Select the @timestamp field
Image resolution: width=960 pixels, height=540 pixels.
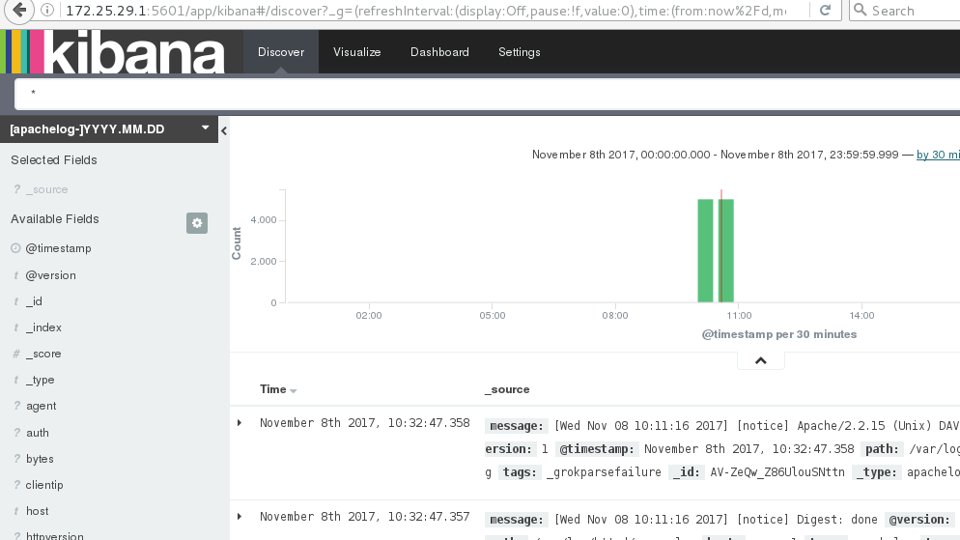point(58,248)
